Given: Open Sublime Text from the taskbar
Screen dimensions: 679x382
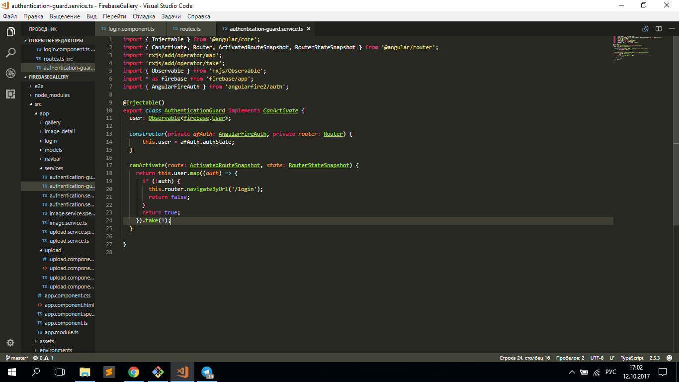Looking at the screenshot, I should click(109, 372).
